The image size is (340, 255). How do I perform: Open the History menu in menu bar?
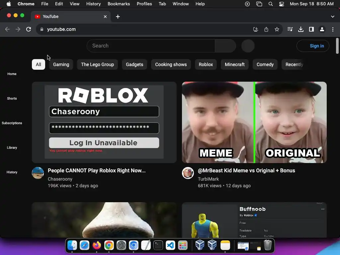point(93,4)
